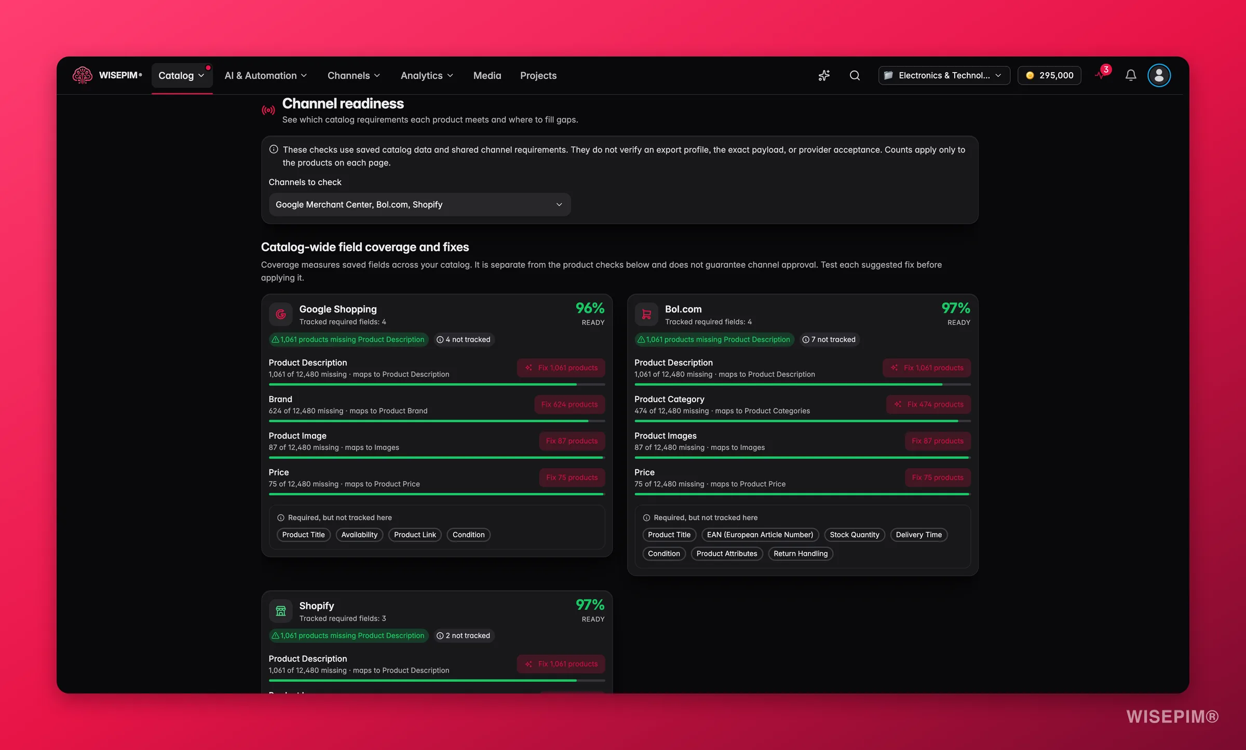Click Fix 624 products for Brand
Screen dimensions: 1246x750
pos(570,404)
